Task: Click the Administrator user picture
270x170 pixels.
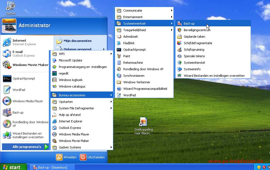Action: (x=9, y=26)
